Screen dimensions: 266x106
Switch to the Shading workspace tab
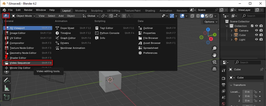click(150, 11)
